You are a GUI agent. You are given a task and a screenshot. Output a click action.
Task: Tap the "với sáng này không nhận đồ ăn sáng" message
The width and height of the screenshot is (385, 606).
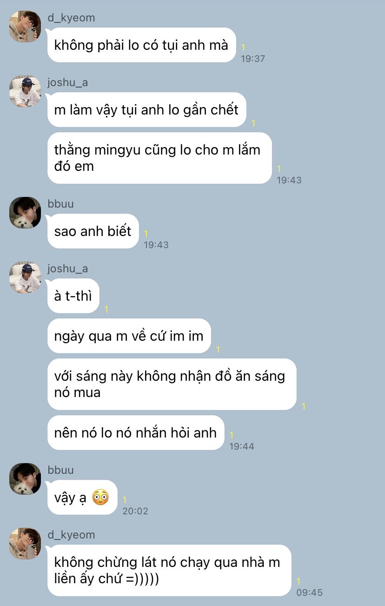pos(172,384)
